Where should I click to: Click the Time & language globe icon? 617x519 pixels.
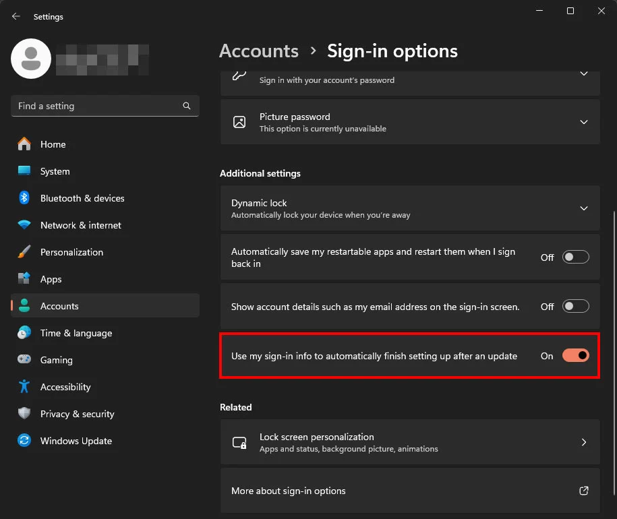pyautogui.click(x=24, y=333)
